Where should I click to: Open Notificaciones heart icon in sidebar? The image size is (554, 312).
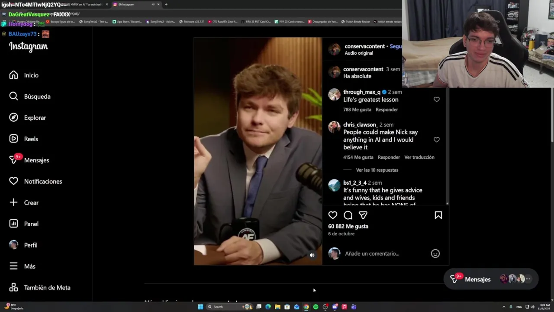(x=14, y=182)
